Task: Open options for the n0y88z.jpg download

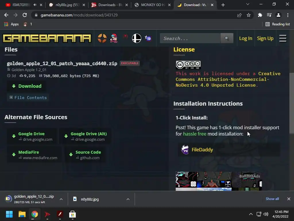Action: coord(128,199)
